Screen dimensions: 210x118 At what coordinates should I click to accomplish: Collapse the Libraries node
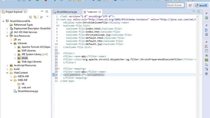tap(11, 43)
